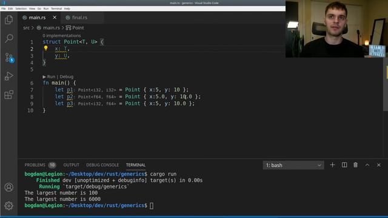Image resolution: width=388 pixels, height=218 pixels.
Task: Open the Debug Console tab
Action: click(102, 165)
